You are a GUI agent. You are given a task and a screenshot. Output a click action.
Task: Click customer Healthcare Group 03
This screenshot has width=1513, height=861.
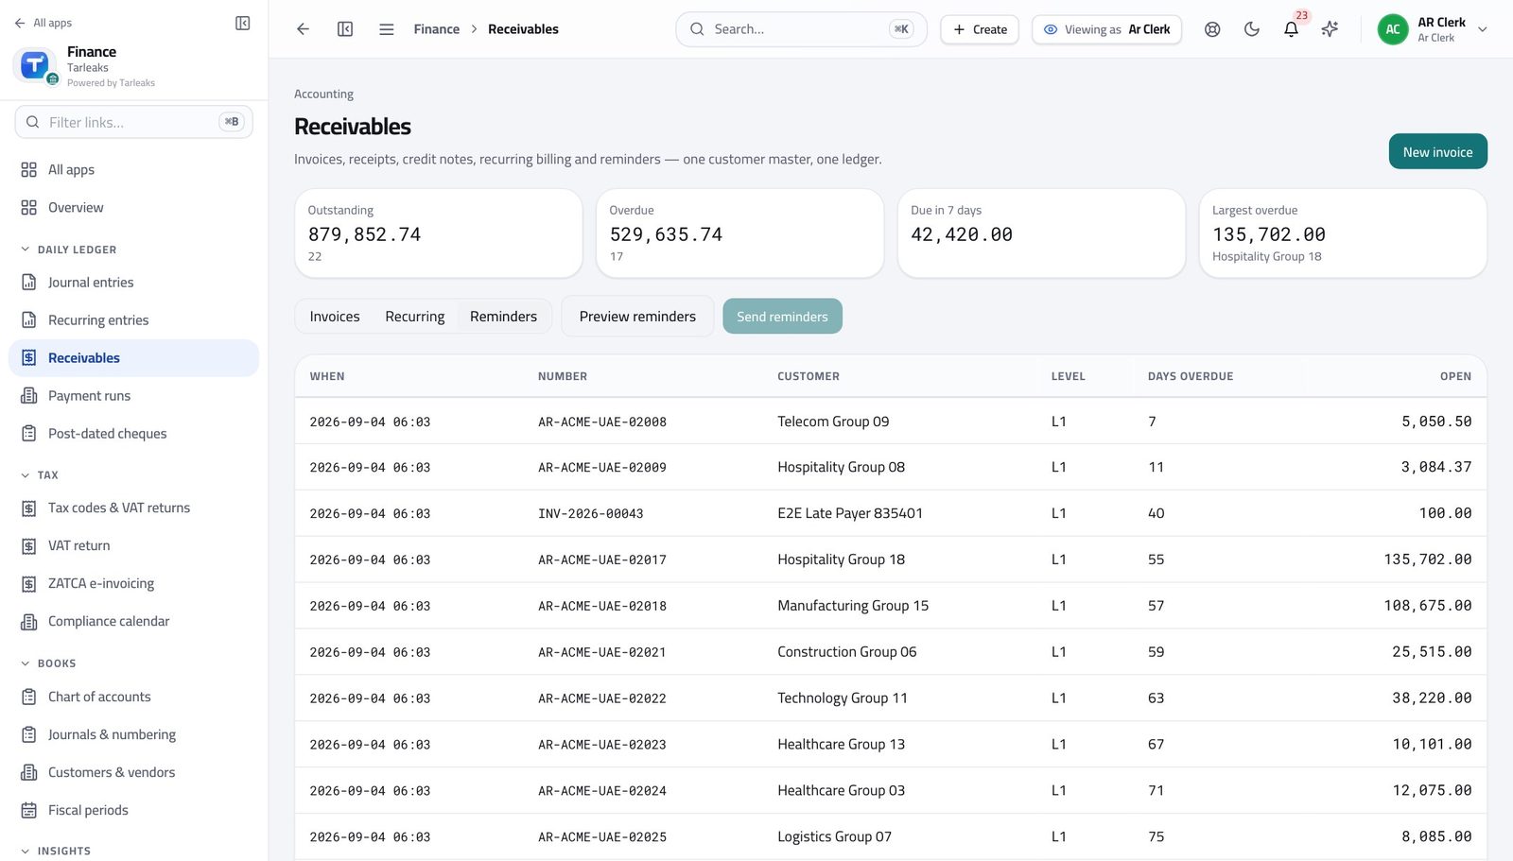(x=841, y=791)
